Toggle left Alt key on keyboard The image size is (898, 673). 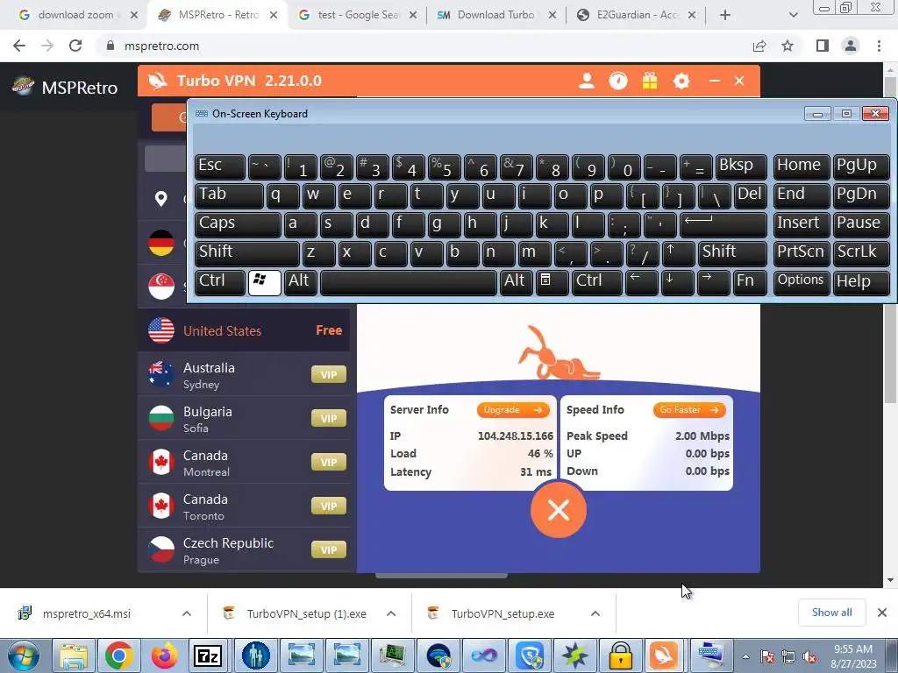[x=301, y=282]
